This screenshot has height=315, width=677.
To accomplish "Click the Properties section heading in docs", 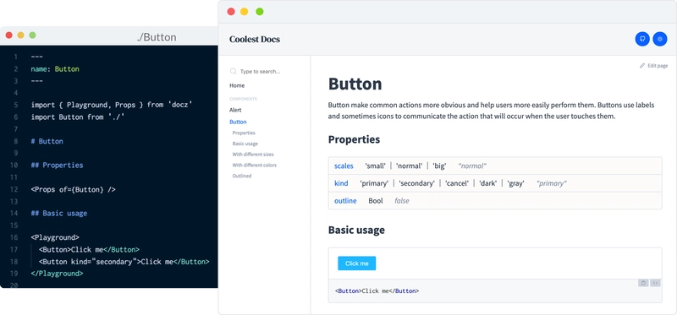I will (x=354, y=139).
